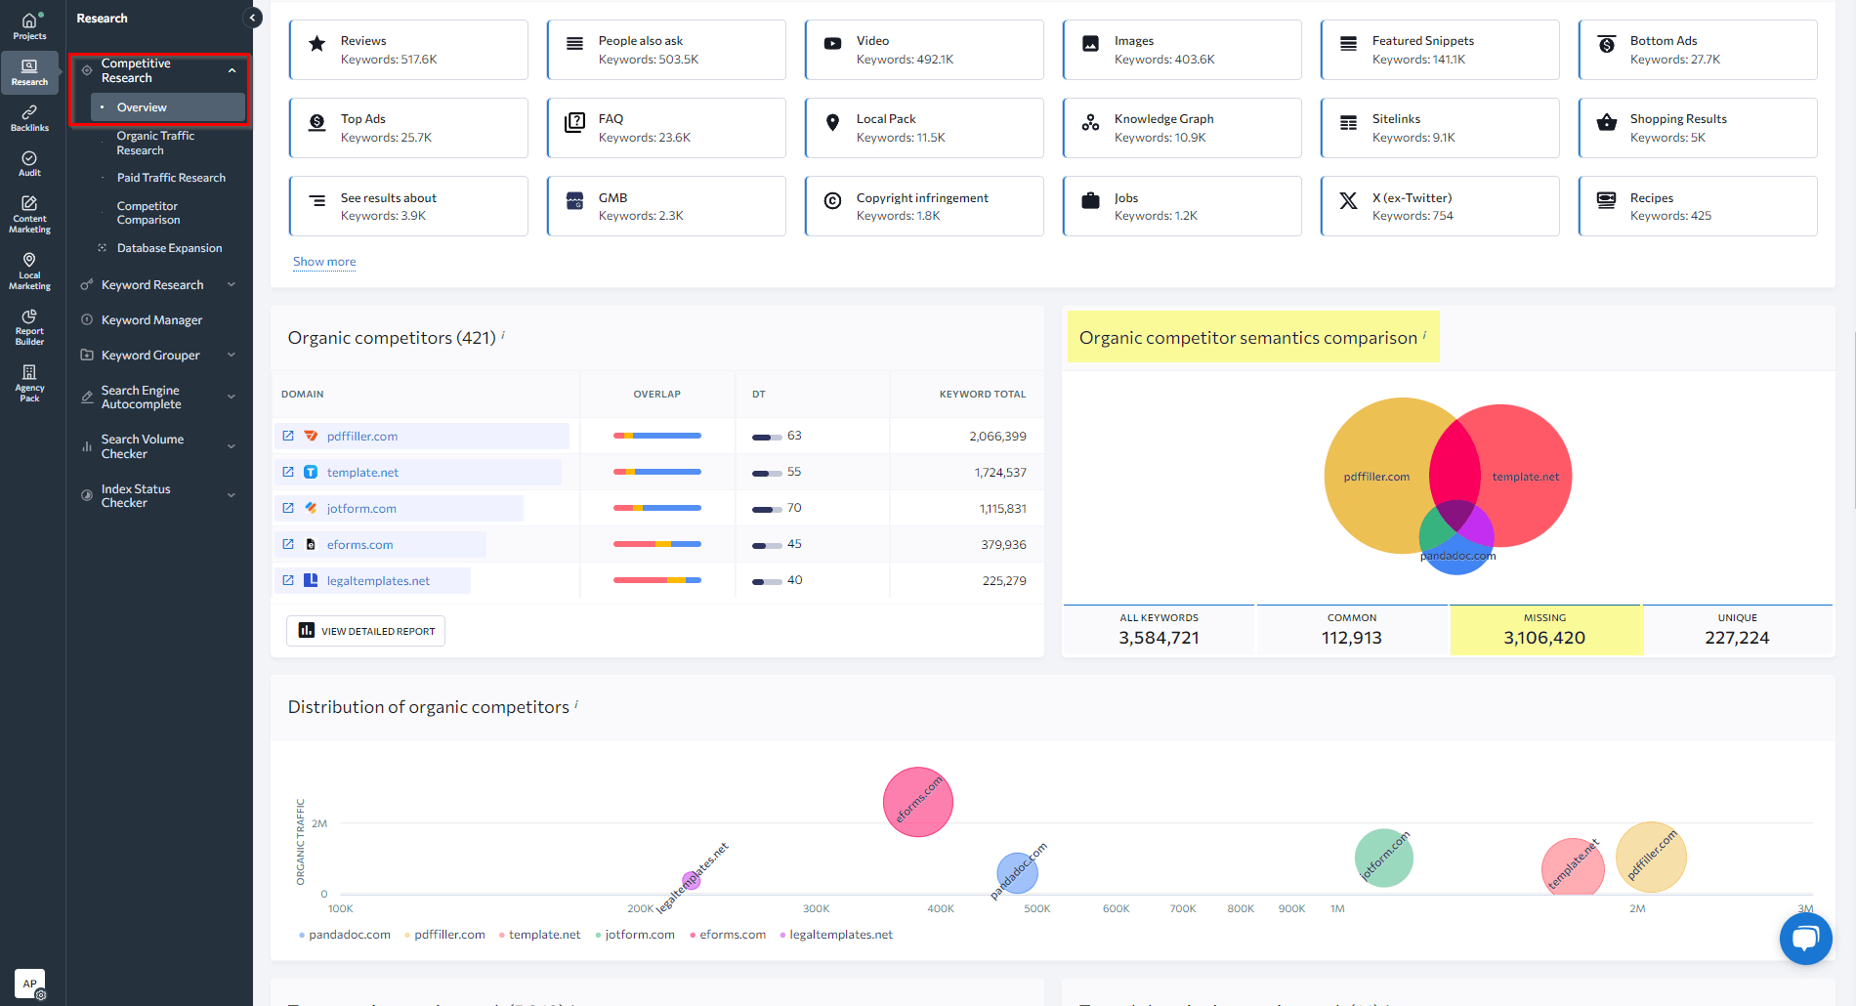Click the Unique keywords count tile
The width and height of the screenshot is (1856, 1006).
(1737, 630)
